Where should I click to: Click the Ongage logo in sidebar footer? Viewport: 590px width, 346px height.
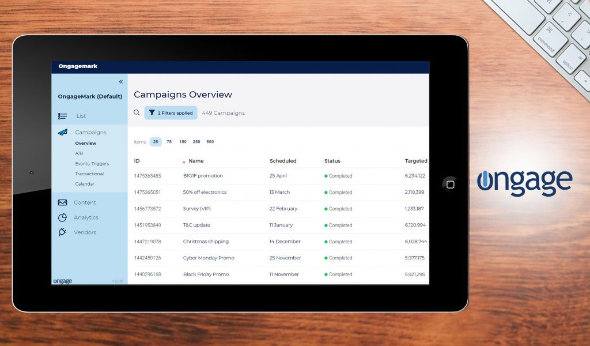(63, 281)
